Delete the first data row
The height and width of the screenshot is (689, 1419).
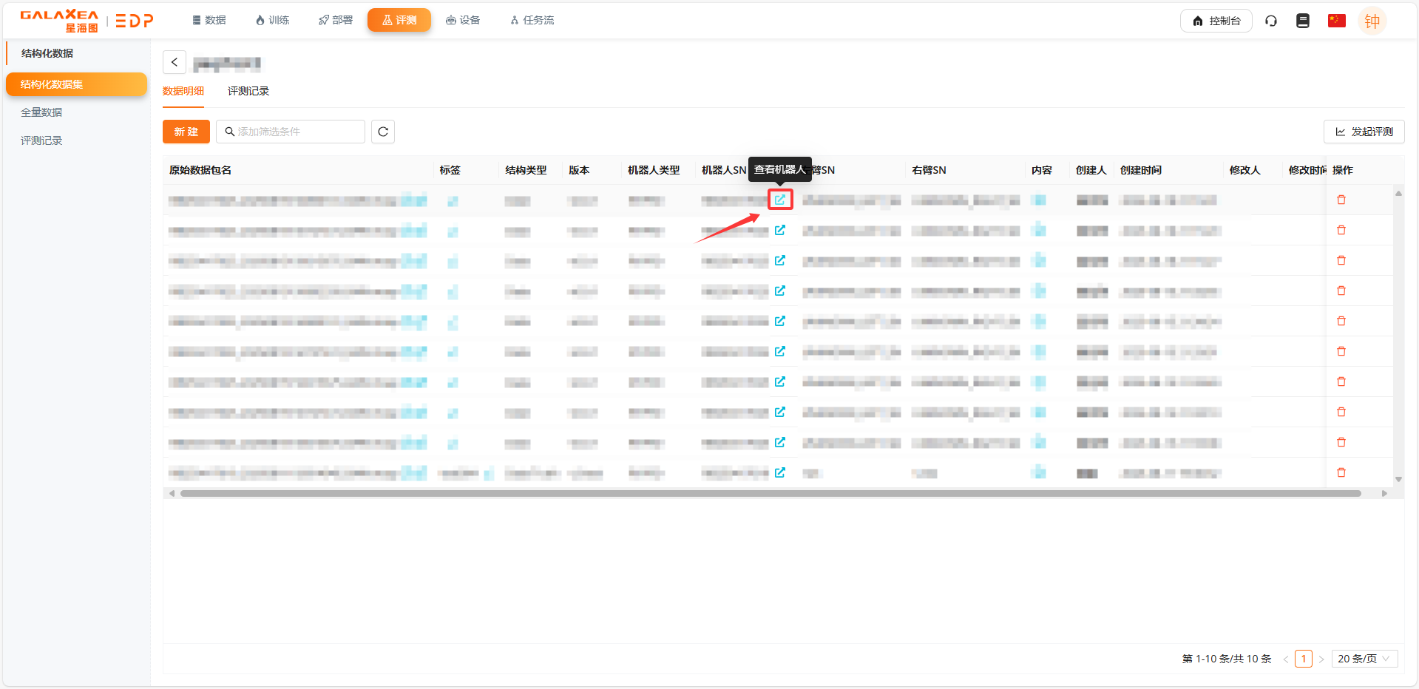click(x=1341, y=200)
